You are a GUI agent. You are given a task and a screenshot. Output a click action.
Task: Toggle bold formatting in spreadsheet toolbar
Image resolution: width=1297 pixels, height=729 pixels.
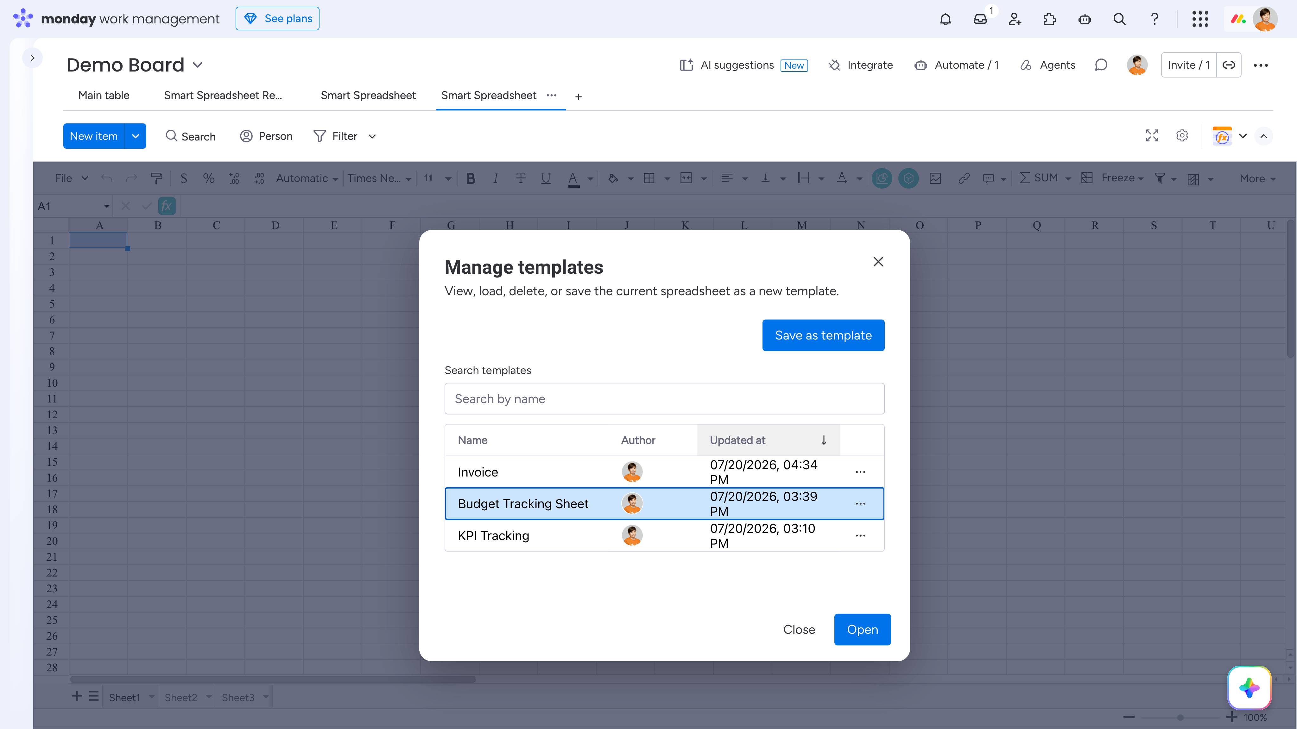coord(471,178)
